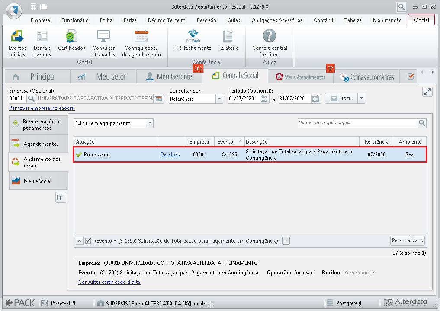Viewport: 440px width, 311px height.
Task: Open Eventos iniciais in eSocial ribbon
Action: (17, 43)
